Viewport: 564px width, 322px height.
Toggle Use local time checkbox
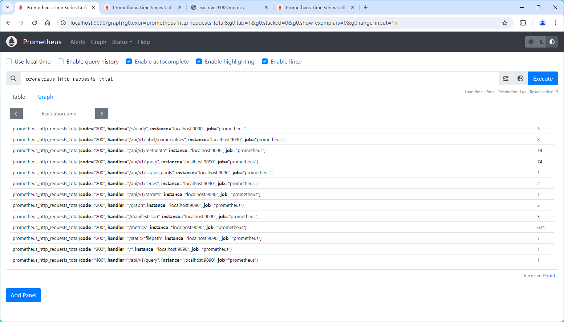click(x=9, y=61)
